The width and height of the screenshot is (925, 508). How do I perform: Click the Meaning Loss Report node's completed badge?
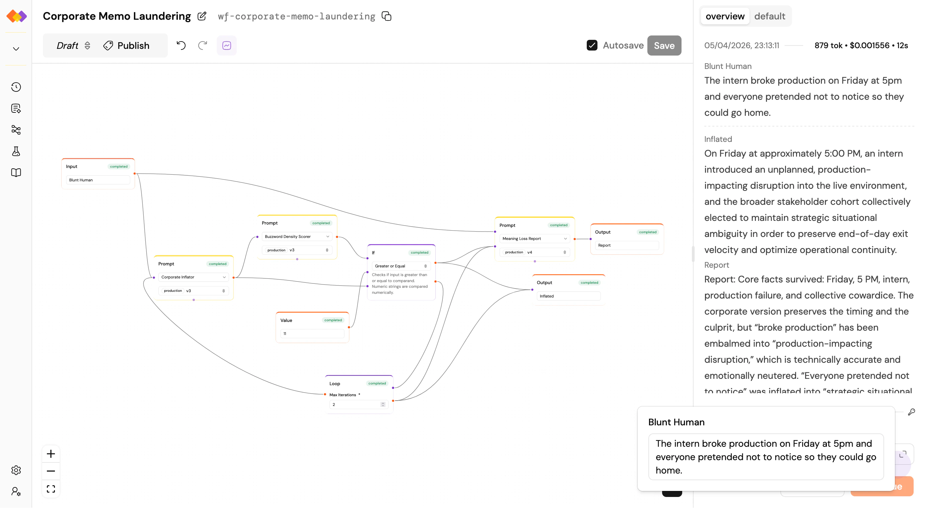click(x=558, y=225)
